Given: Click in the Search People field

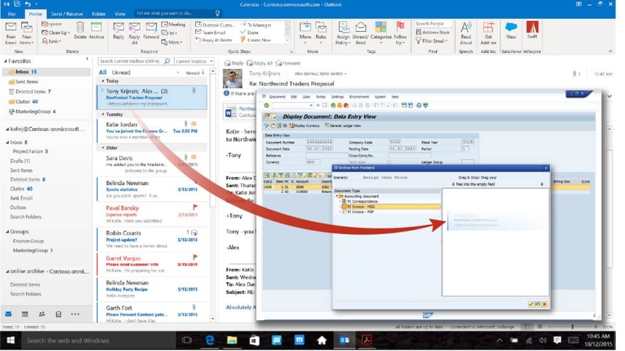Looking at the screenshot, I should (433, 24).
